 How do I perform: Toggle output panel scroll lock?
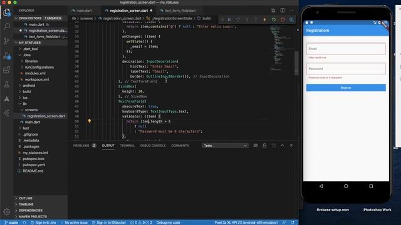tap(264, 146)
